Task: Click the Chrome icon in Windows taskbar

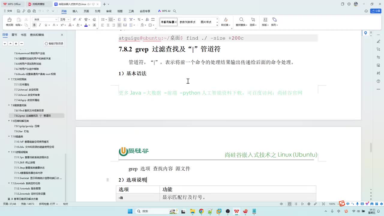Action: tap(201, 211)
